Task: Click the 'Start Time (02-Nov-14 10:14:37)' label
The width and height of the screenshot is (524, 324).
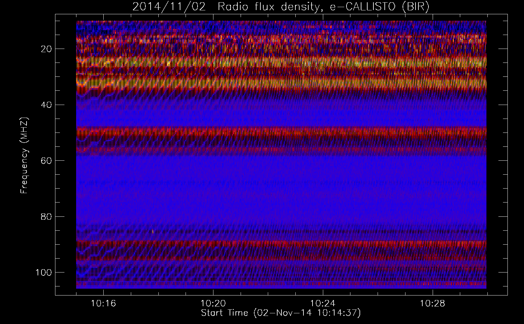Action: [281, 313]
